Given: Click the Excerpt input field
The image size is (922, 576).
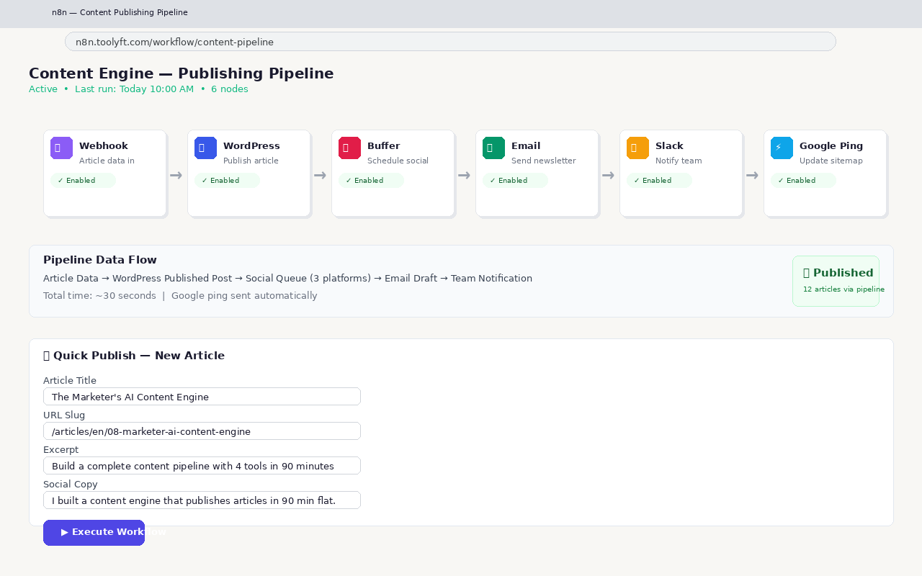Looking at the screenshot, I should [202, 466].
